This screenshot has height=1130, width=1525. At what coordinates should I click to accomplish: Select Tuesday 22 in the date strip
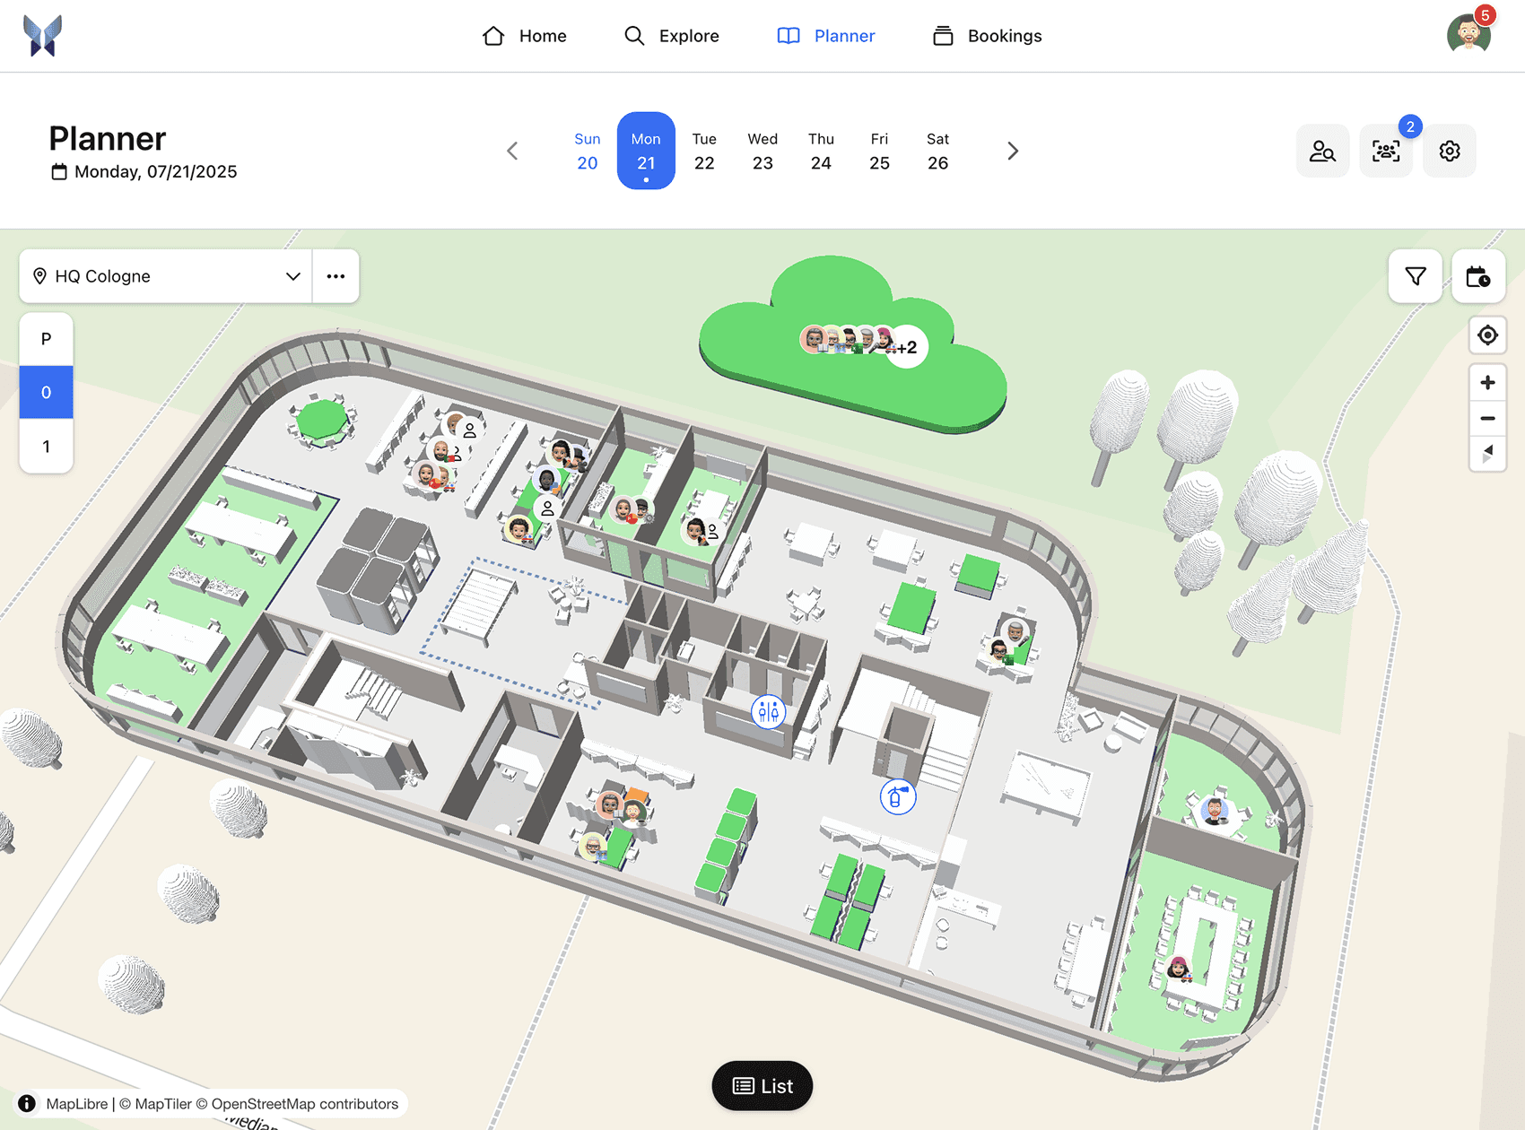[x=704, y=151]
